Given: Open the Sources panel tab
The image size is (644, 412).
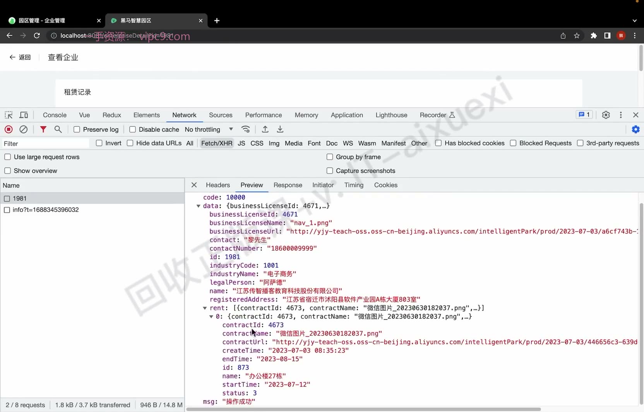Looking at the screenshot, I should click(x=221, y=115).
